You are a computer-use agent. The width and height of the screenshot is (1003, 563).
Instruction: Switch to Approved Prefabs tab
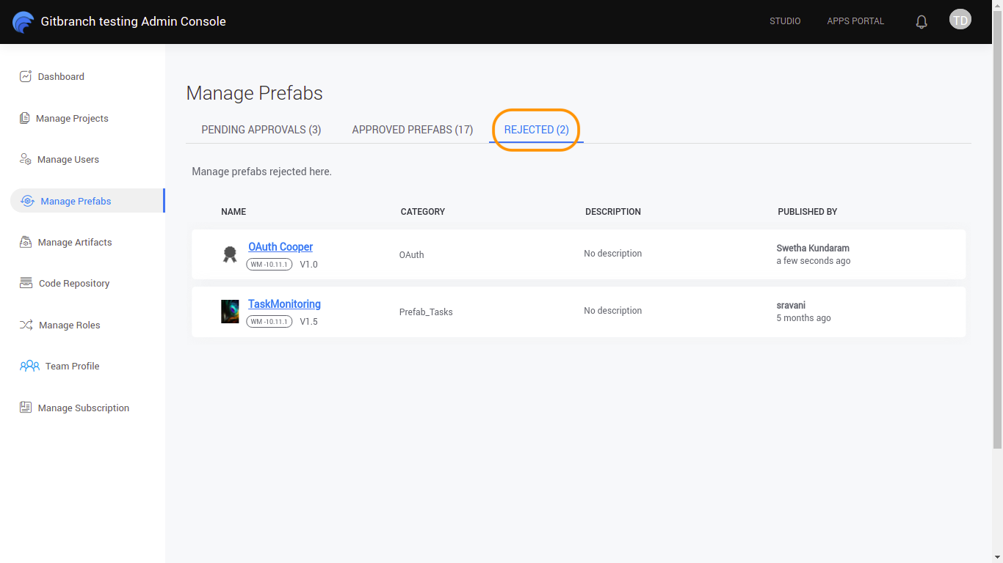coord(413,130)
